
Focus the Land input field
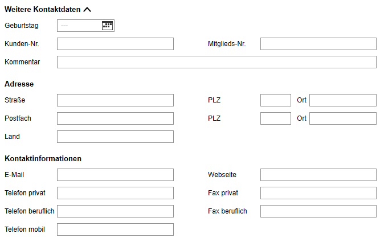click(115, 137)
